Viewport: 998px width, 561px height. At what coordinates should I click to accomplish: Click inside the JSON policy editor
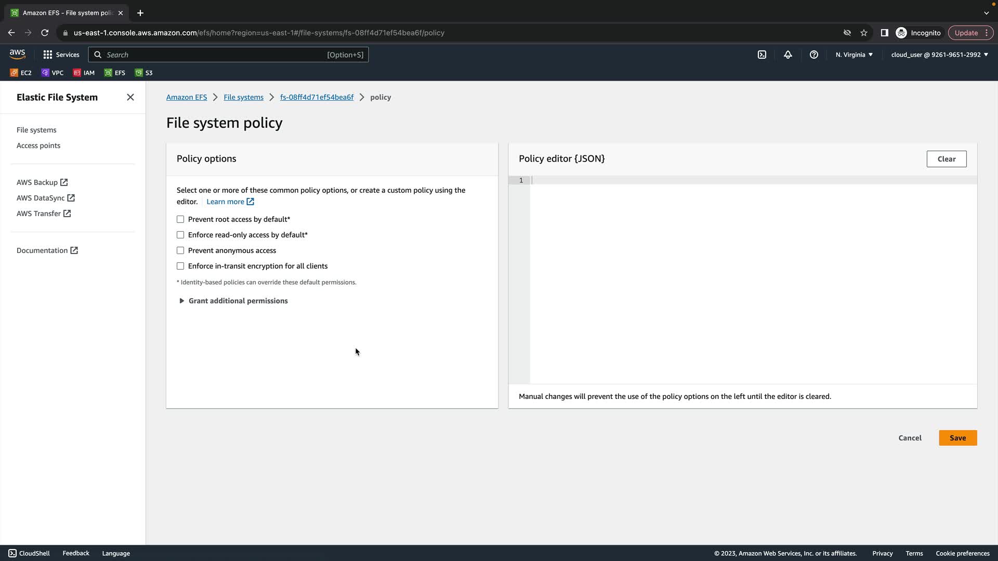[x=753, y=280]
